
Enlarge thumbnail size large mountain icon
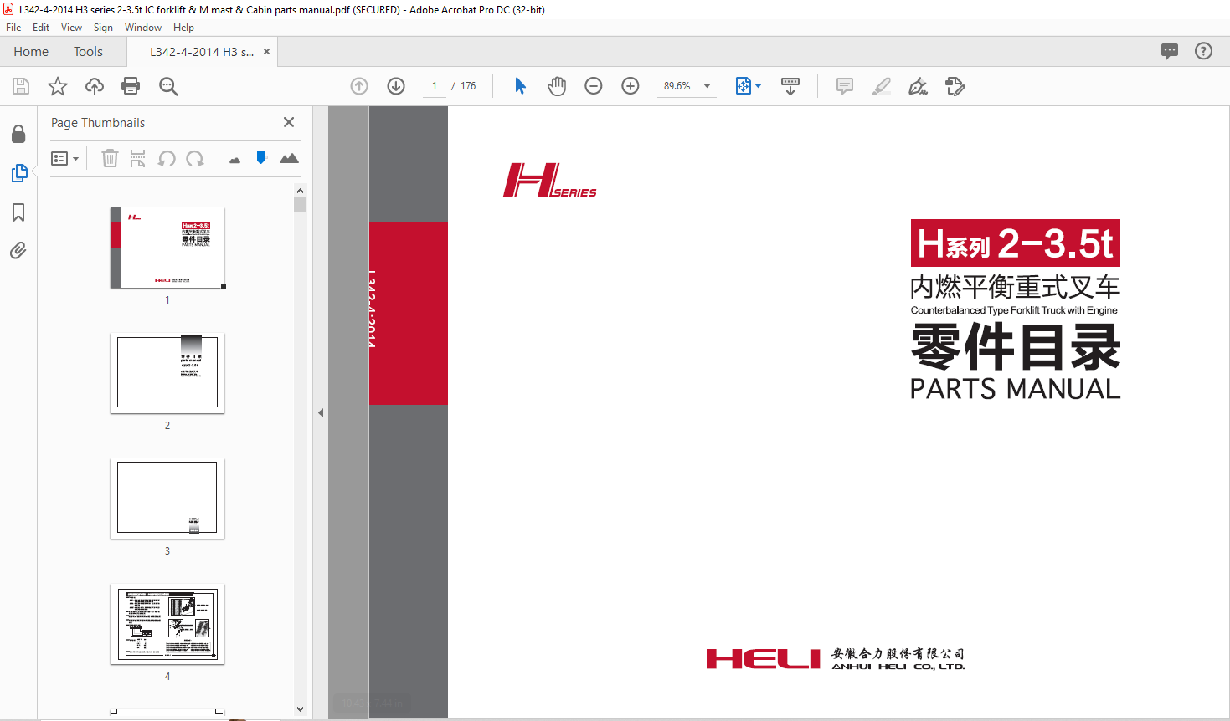coord(289,158)
